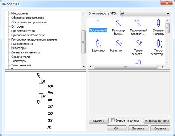Confirm with the OK button
The height and width of the screenshot is (136, 175).
pos(116,128)
